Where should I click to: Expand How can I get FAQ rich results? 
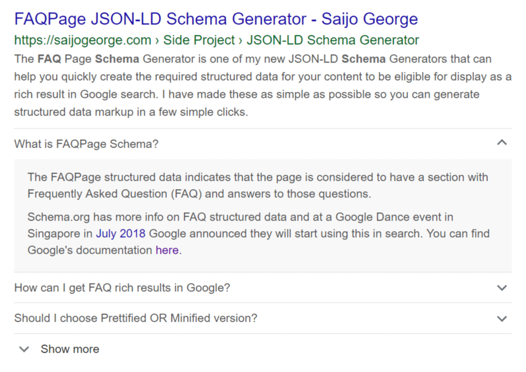(x=263, y=287)
